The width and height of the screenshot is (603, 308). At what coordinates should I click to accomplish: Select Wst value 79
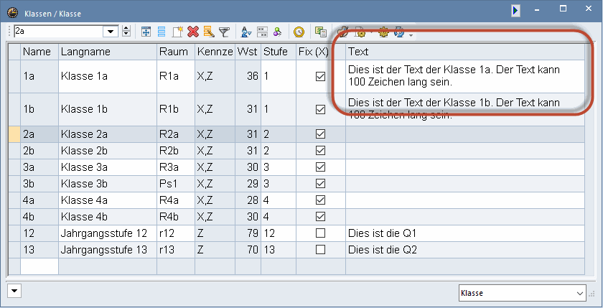(248, 233)
